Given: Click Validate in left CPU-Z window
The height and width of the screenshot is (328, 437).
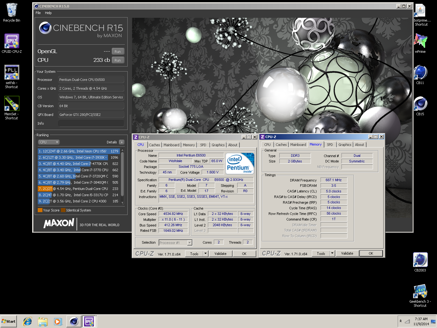Looking at the screenshot, I should pyautogui.click(x=220, y=254).
